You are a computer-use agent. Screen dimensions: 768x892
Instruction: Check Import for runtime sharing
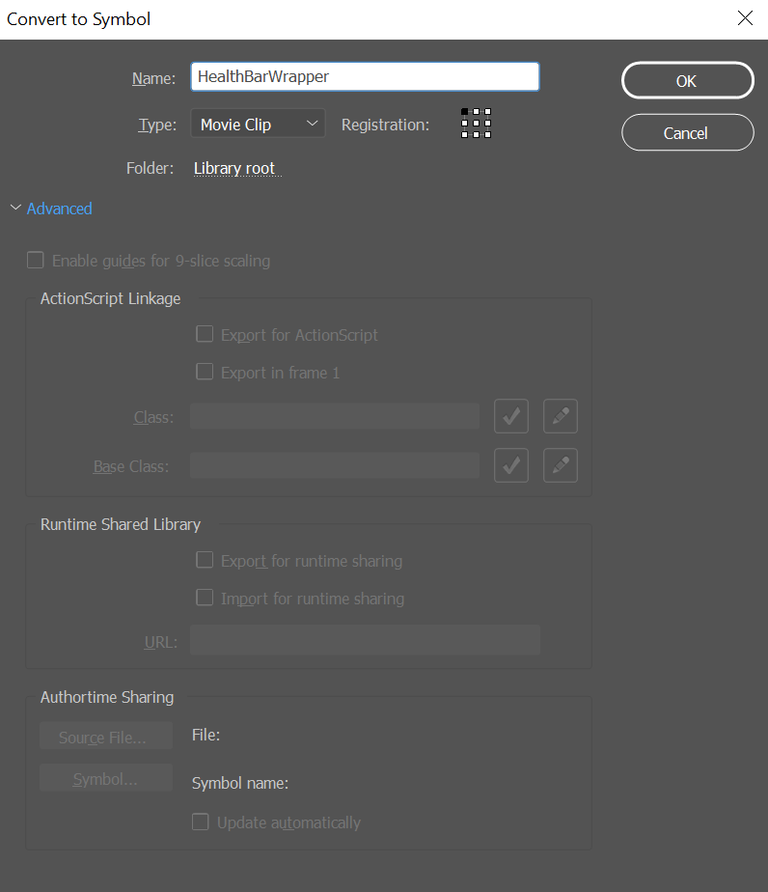pyautogui.click(x=205, y=598)
